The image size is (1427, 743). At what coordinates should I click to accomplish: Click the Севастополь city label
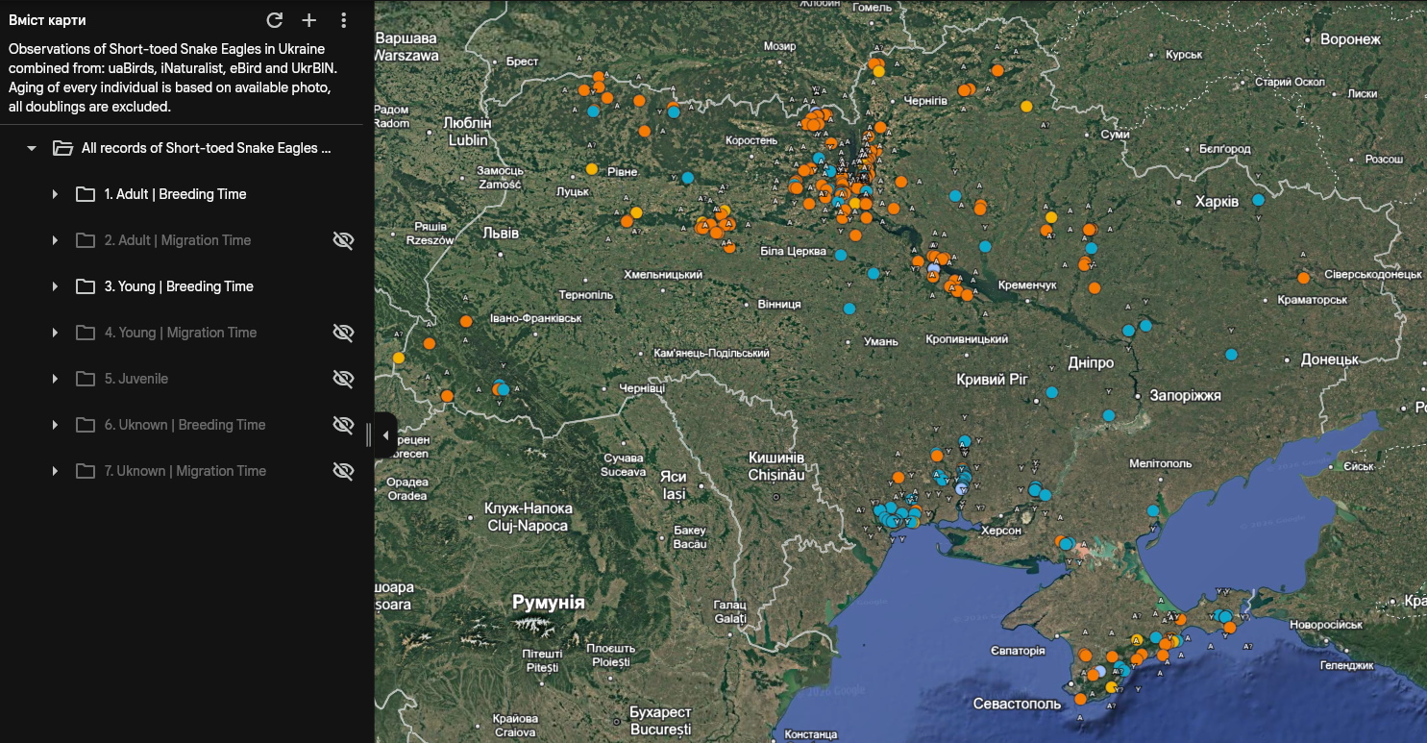tap(1018, 704)
